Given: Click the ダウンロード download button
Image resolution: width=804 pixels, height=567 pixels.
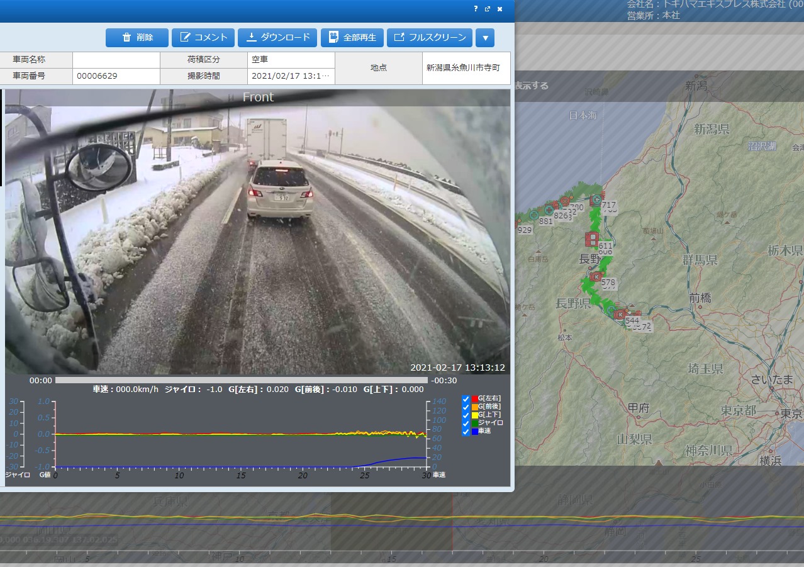Looking at the screenshot, I should (277, 38).
